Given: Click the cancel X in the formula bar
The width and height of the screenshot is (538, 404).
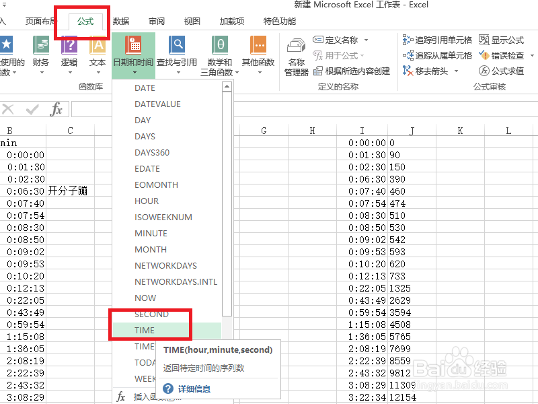Looking at the screenshot, I should click(8, 110).
